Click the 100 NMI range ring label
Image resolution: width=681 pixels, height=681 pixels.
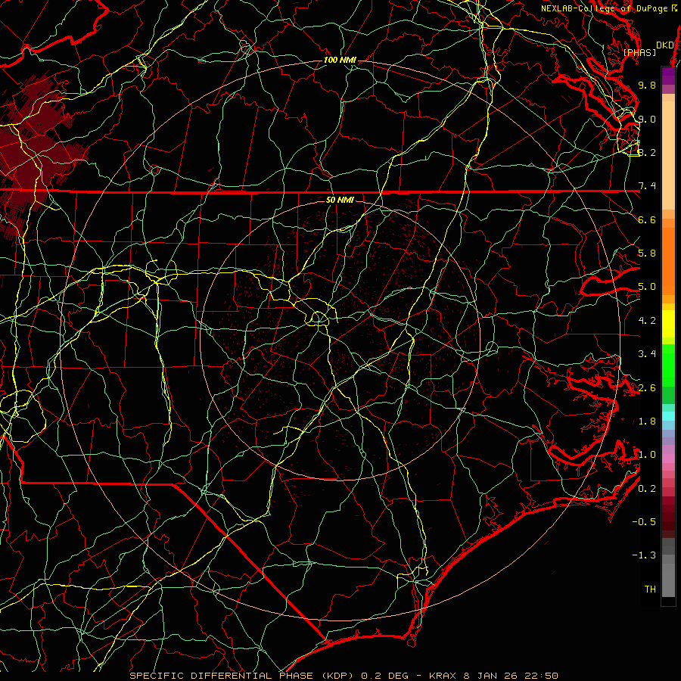tap(340, 60)
